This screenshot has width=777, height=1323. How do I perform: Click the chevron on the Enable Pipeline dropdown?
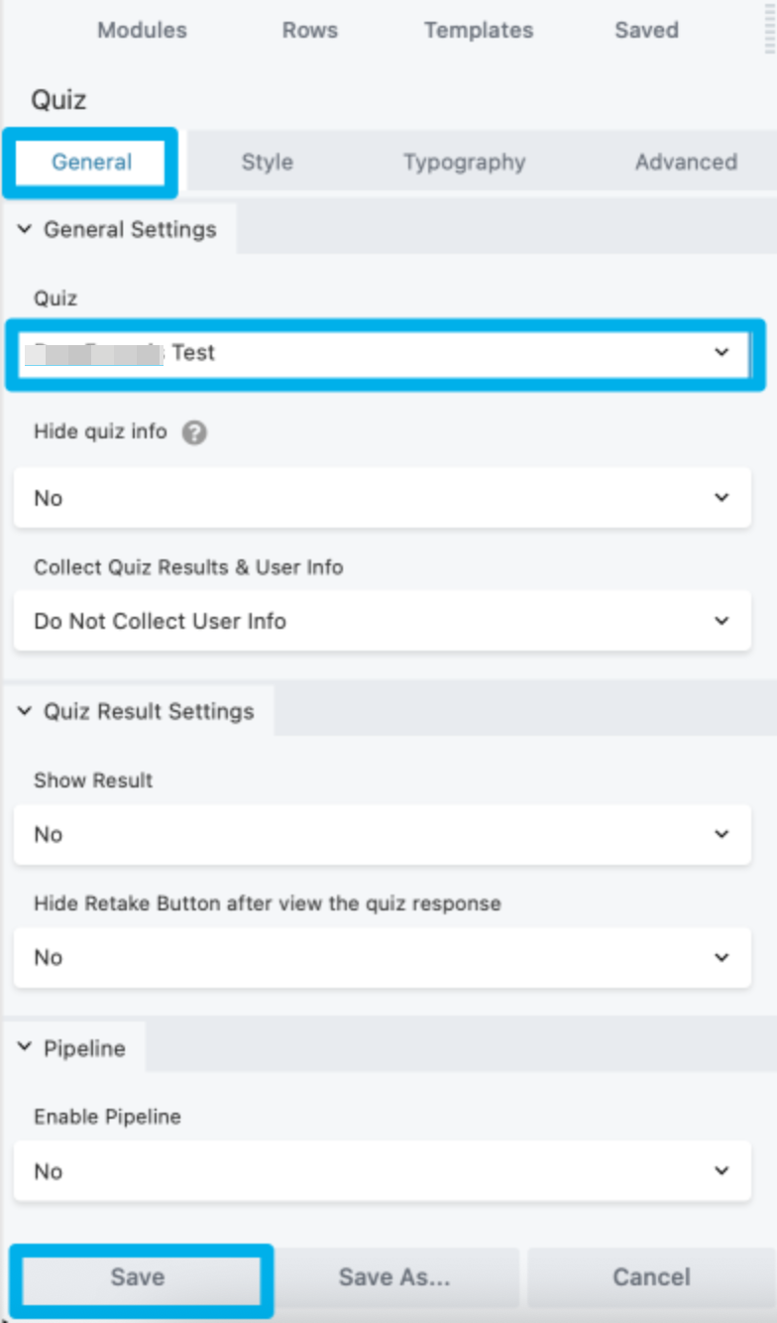722,1170
